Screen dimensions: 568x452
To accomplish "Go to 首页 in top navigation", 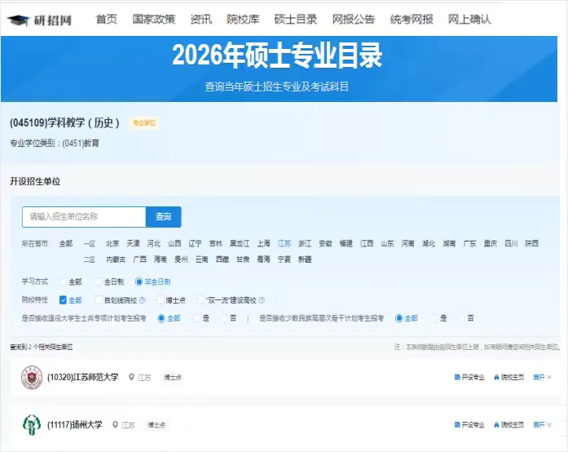I will [106, 20].
